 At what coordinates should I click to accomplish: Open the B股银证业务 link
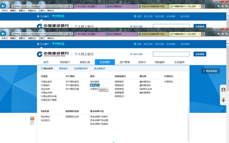tap(146, 89)
